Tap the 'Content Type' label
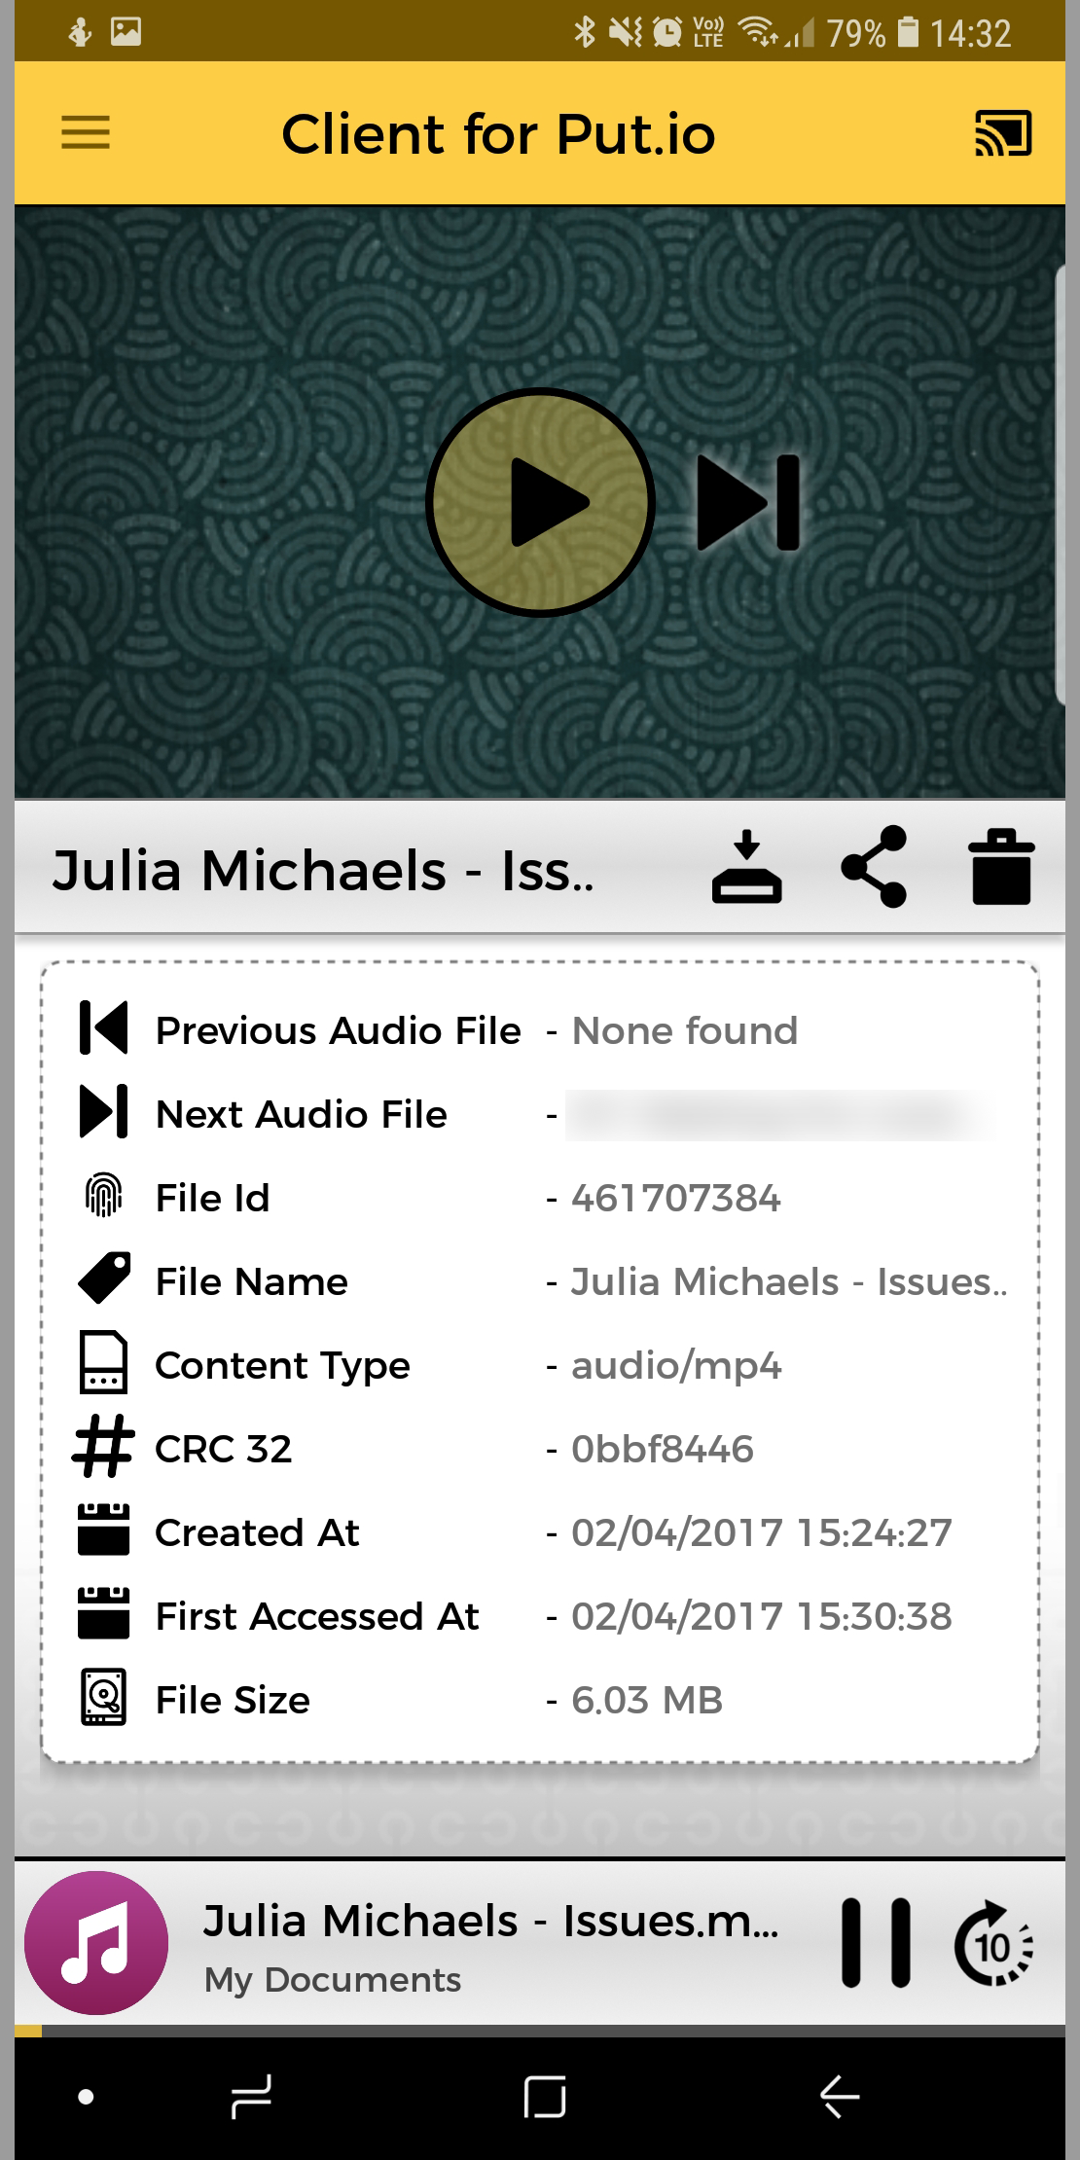The height and width of the screenshot is (2160, 1080). tap(283, 1365)
